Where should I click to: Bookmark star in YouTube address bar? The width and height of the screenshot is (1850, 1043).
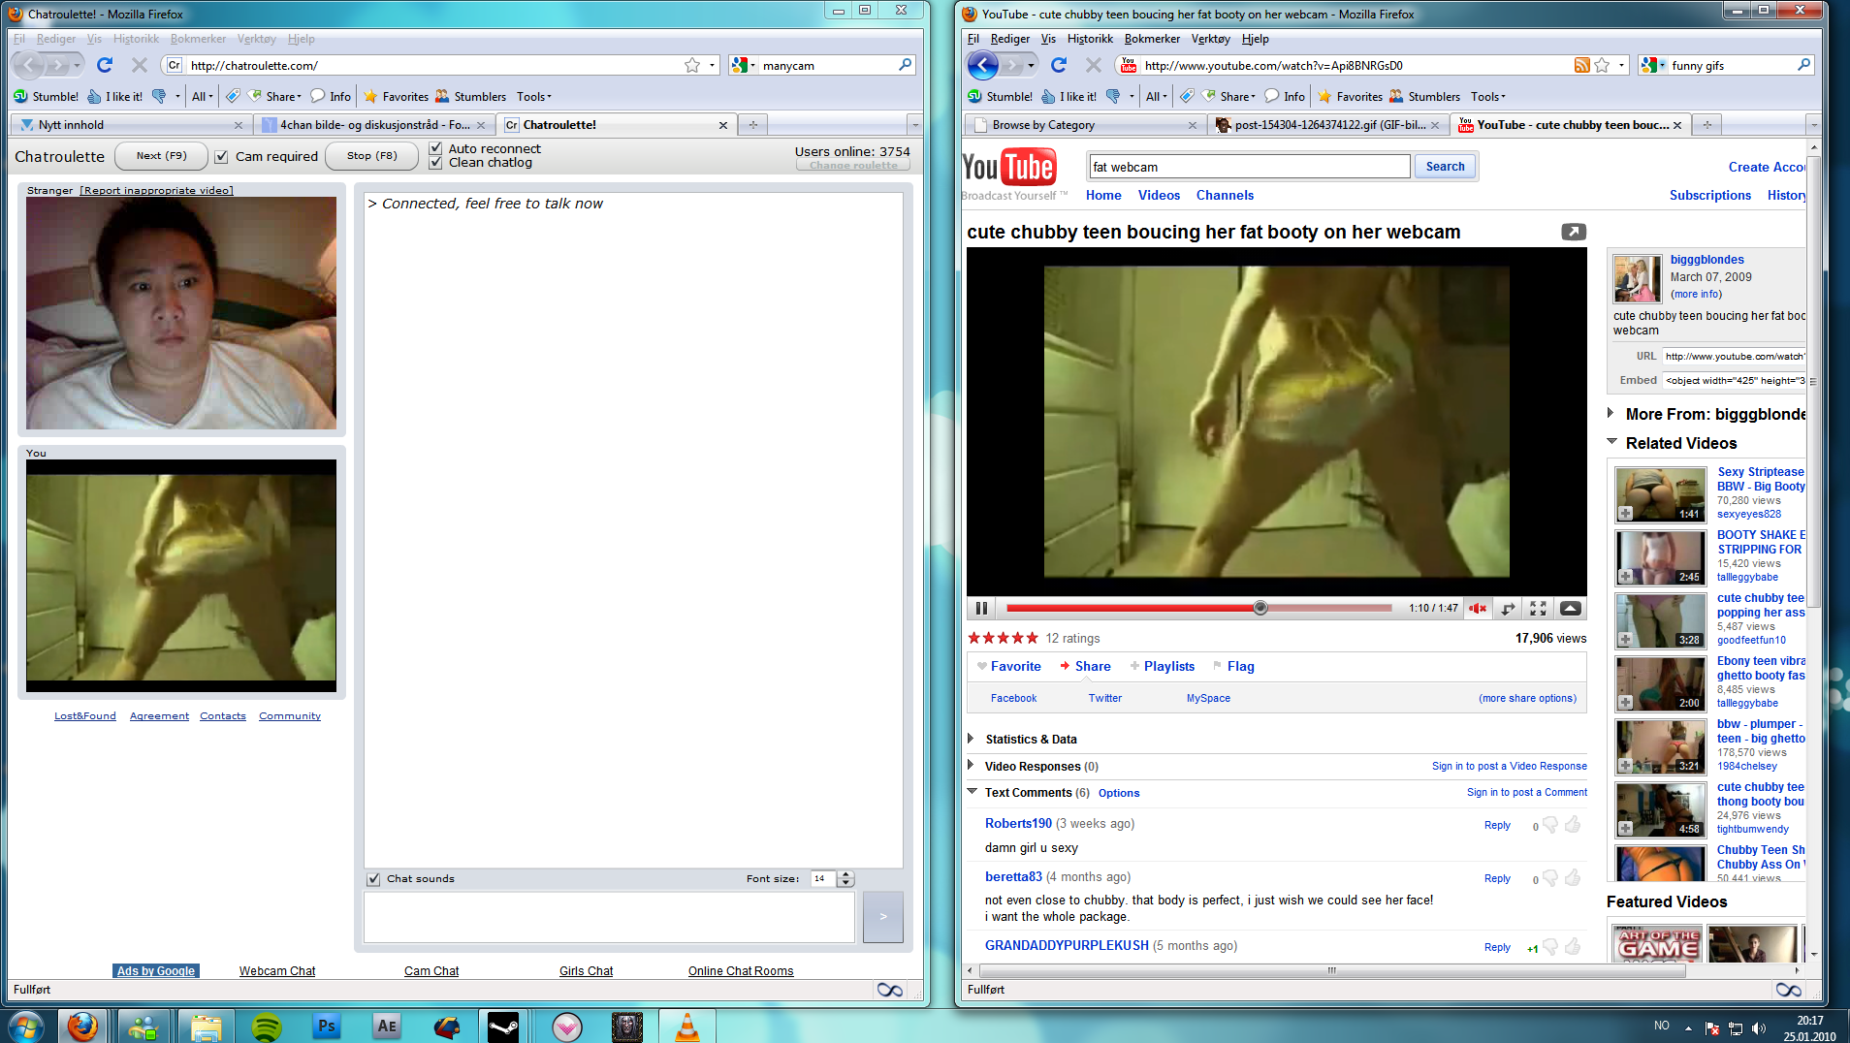pyautogui.click(x=1602, y=65)
